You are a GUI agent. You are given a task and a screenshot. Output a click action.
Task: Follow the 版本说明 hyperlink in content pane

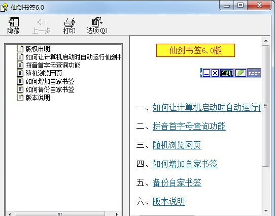(x=169, y=202)
